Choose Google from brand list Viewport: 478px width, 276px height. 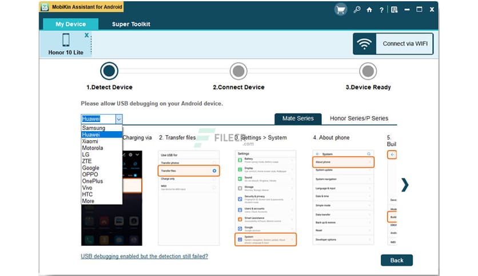coord(102,168)
